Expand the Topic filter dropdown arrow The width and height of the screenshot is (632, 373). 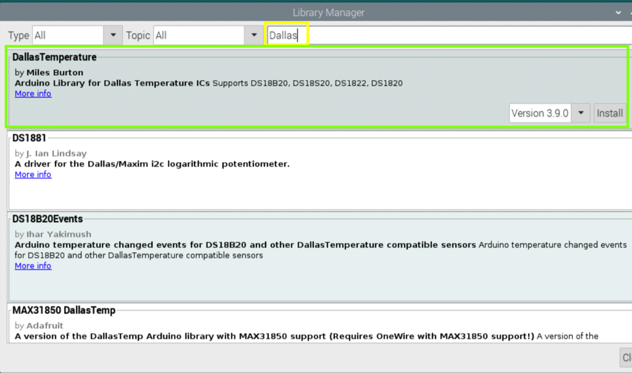coord(254,35)
